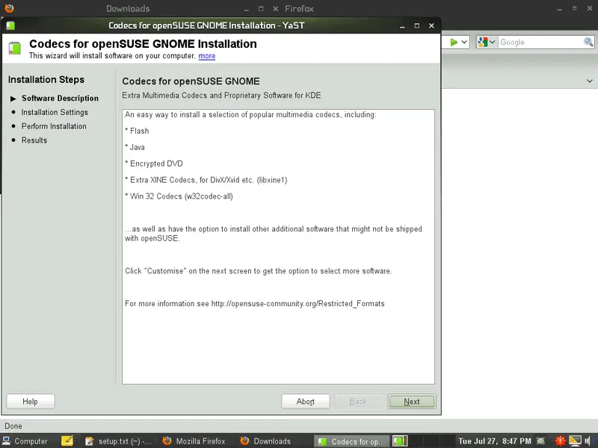
Task: Open the network monitor icon in the system tray
Action: pyautogui.click(x=575, y=441)
